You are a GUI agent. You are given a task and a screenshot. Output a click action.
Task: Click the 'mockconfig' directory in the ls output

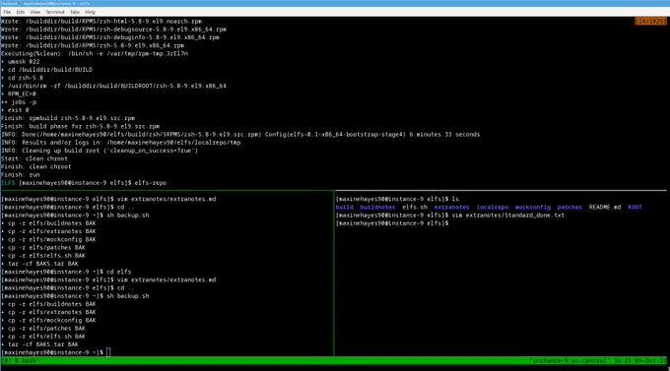pyautogui.click(x=533, y=207)
